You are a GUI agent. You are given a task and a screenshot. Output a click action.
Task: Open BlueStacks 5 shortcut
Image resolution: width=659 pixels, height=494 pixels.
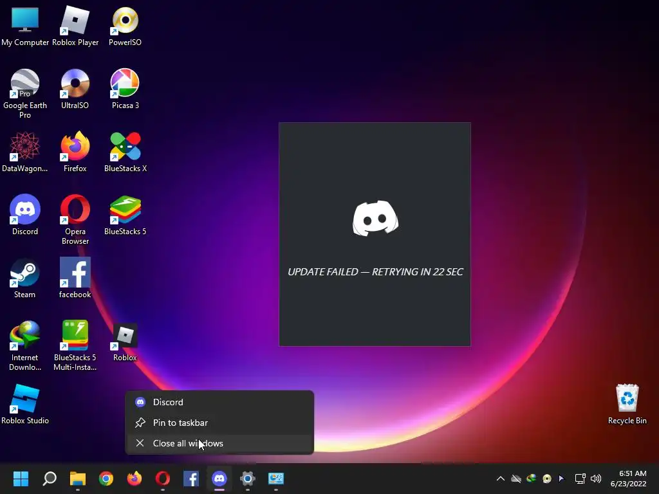pyautogui.click(x=125, y=215)
